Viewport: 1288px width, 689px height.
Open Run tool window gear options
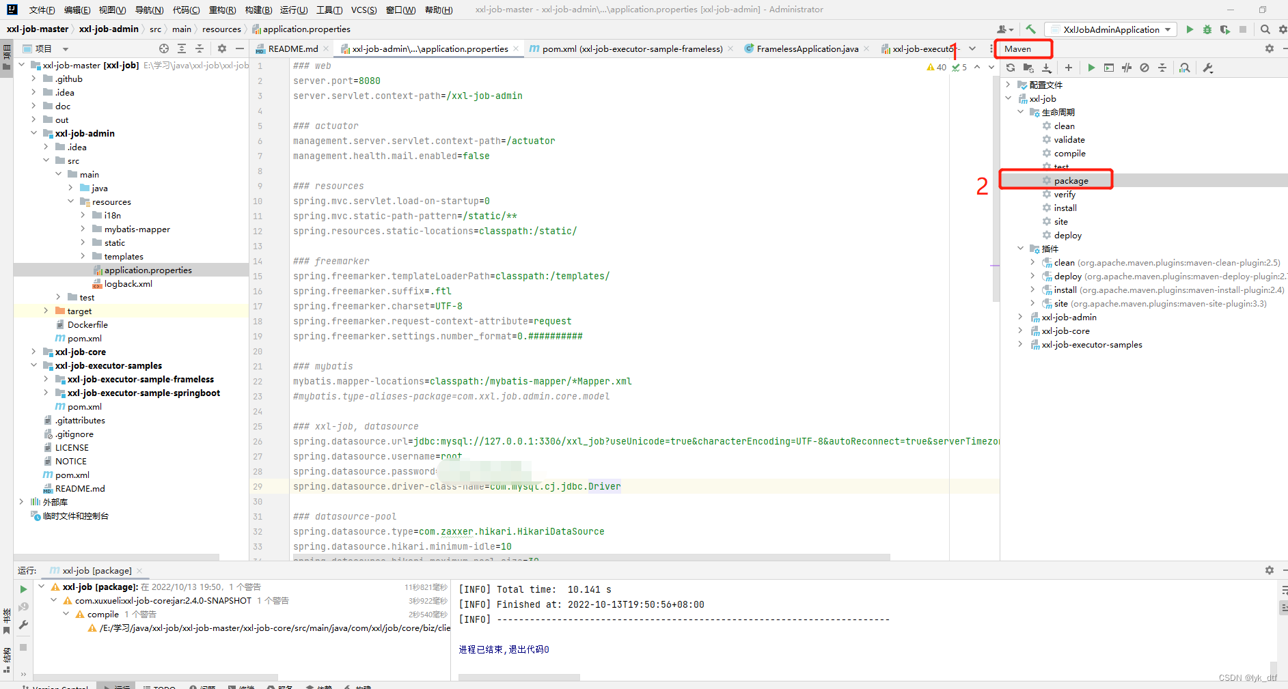click(x=1270, y=570)
